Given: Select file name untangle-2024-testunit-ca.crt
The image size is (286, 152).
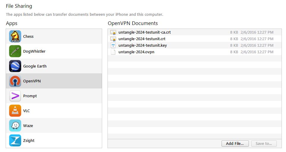Looking at the screenshot, I should pos(144,32).
